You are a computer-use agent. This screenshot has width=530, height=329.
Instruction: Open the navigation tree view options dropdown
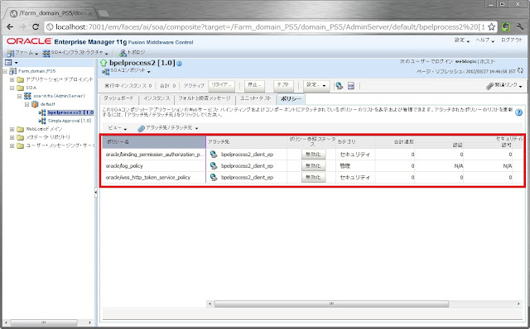(x=11, y=63)
